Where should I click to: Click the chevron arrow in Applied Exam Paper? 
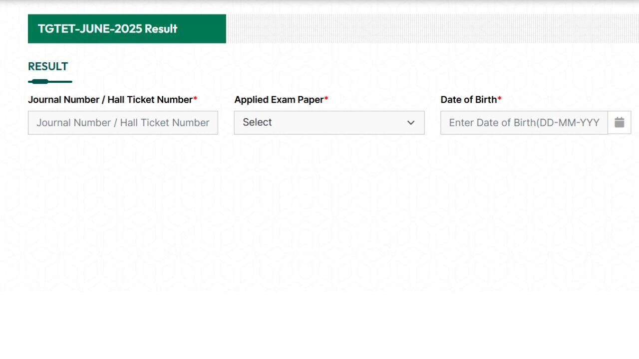tap(411, 123)
